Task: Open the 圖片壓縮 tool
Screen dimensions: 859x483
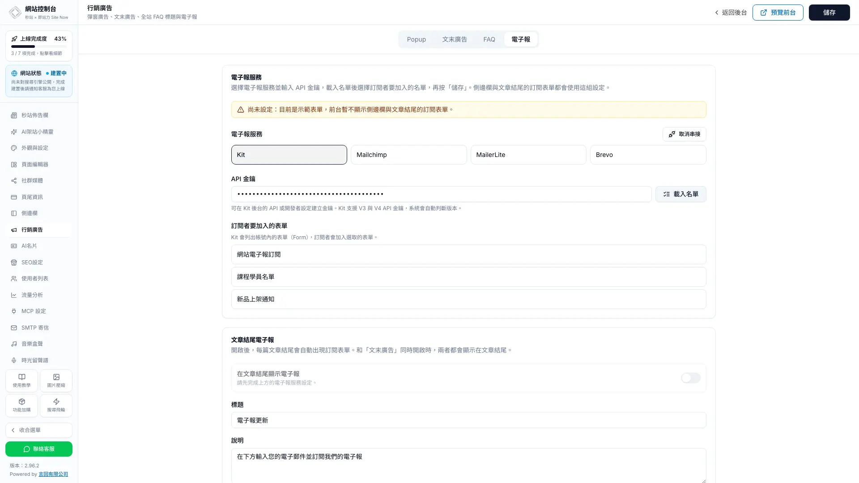Action: pyautogui.click(x=56, y=381)
